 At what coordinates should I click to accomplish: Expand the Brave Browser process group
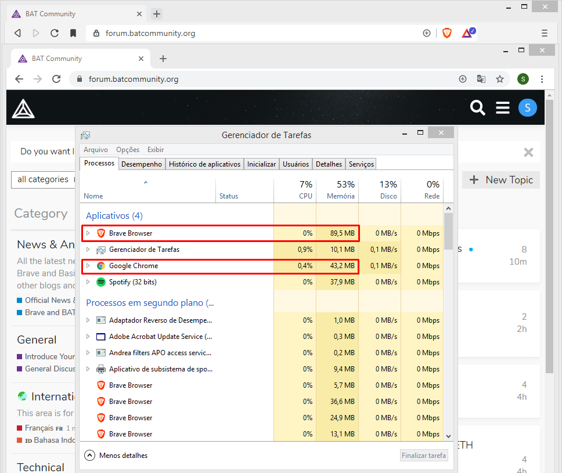click(88, 233)
